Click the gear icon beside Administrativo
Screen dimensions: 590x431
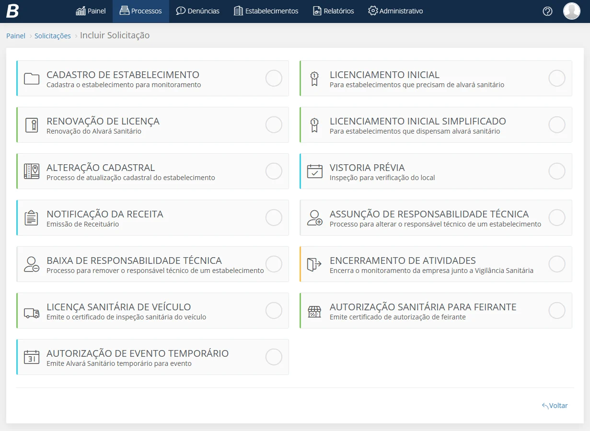pos(373,11)
